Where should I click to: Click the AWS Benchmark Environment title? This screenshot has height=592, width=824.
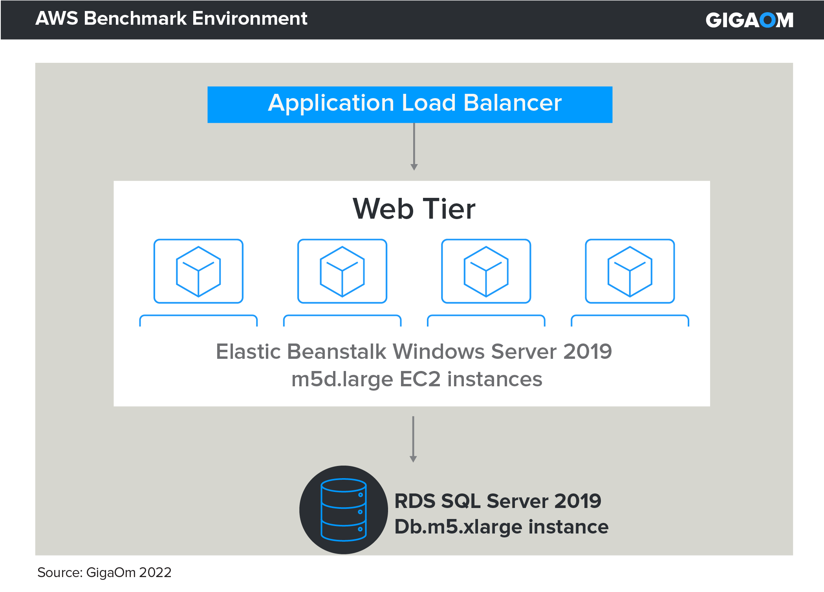point(171,18)
